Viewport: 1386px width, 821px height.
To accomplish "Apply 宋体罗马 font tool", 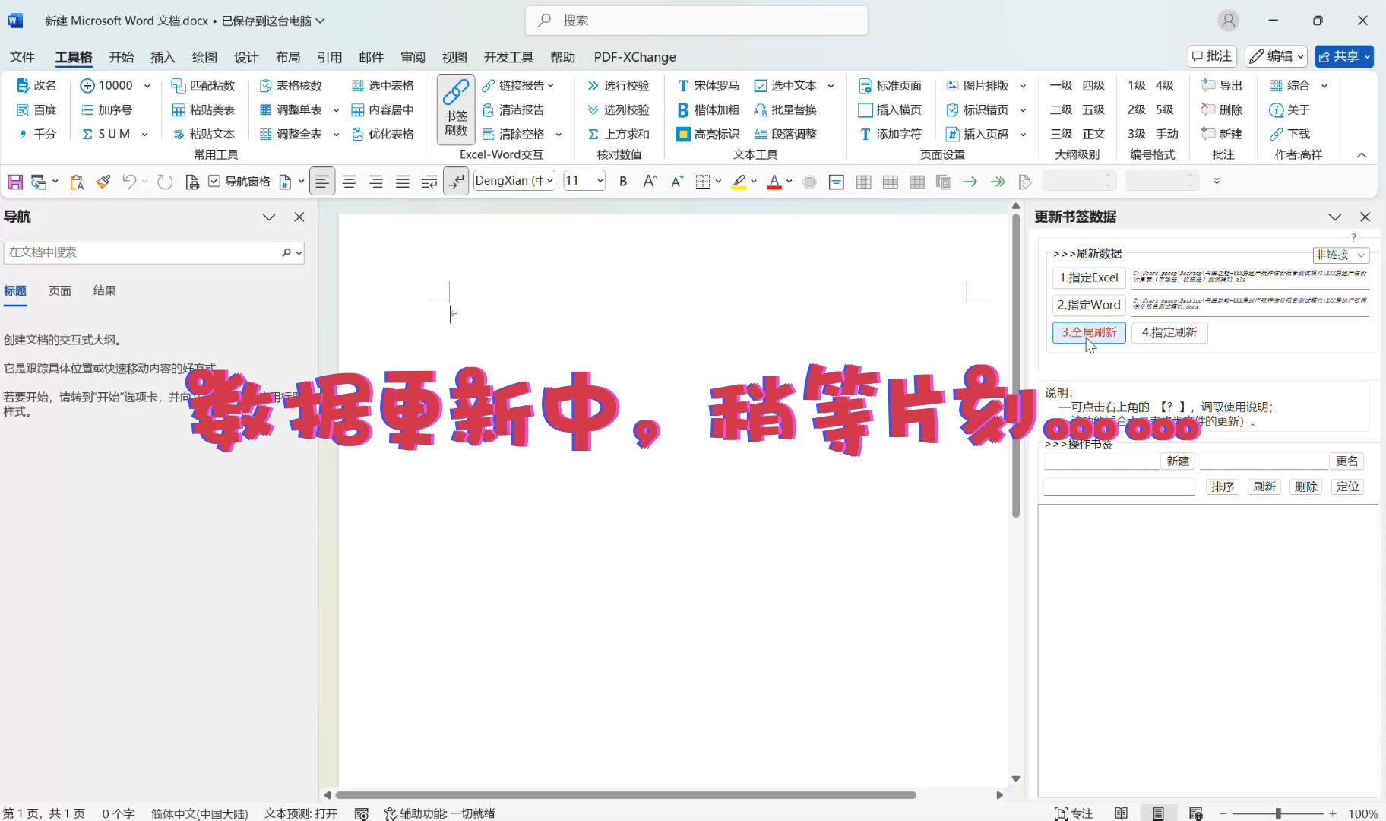I will click(708, 85).
